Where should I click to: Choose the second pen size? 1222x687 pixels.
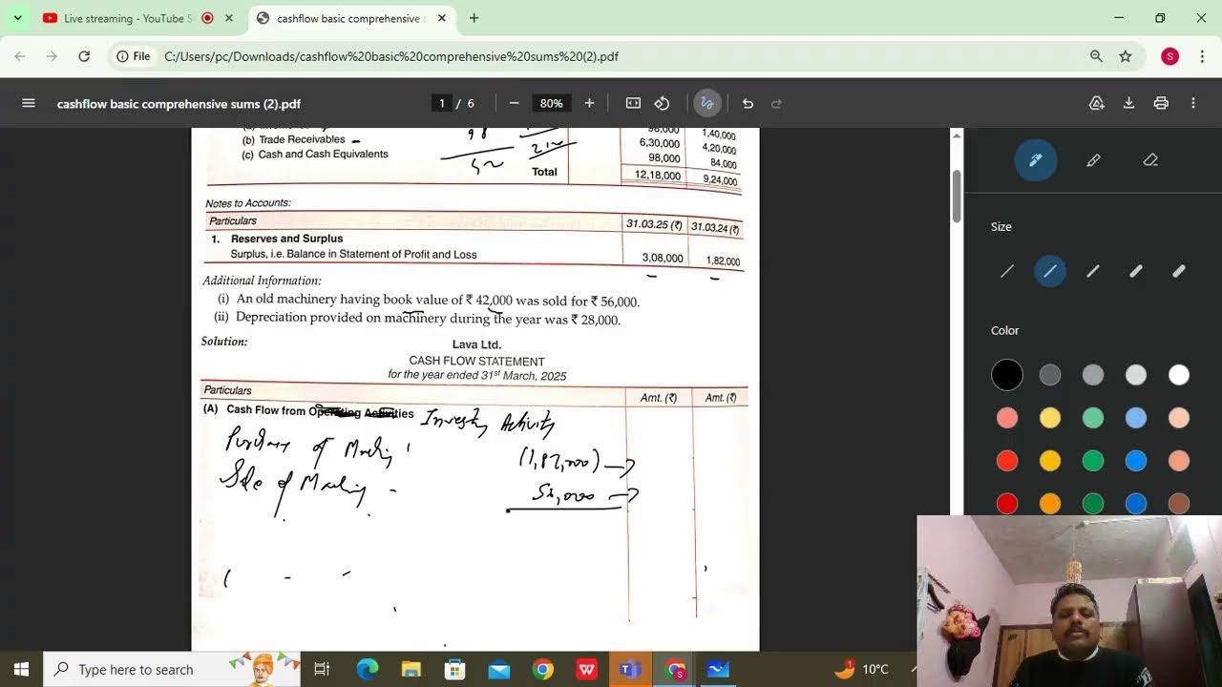point(1050,272)
